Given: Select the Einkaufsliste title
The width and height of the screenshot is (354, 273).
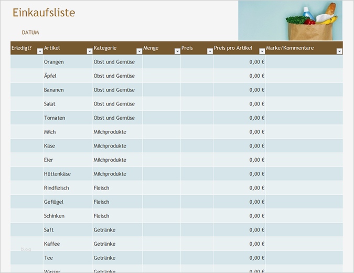Looking at the screenshot, I should pos(44,13).
